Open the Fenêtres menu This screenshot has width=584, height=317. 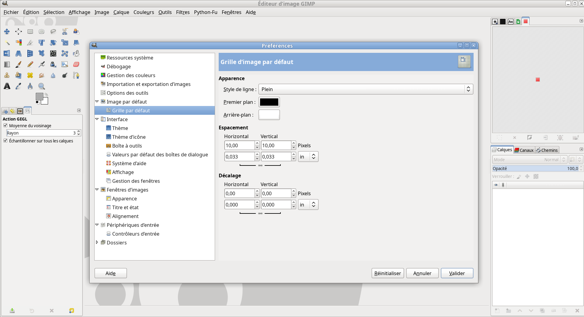[x=231, y=12]
